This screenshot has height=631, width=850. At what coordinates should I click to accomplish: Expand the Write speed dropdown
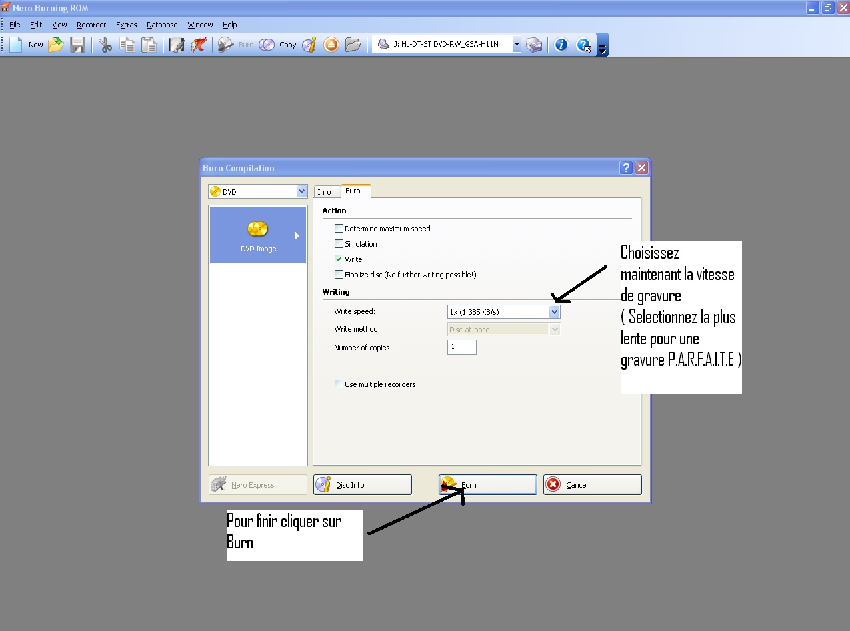tap(554, 312)
